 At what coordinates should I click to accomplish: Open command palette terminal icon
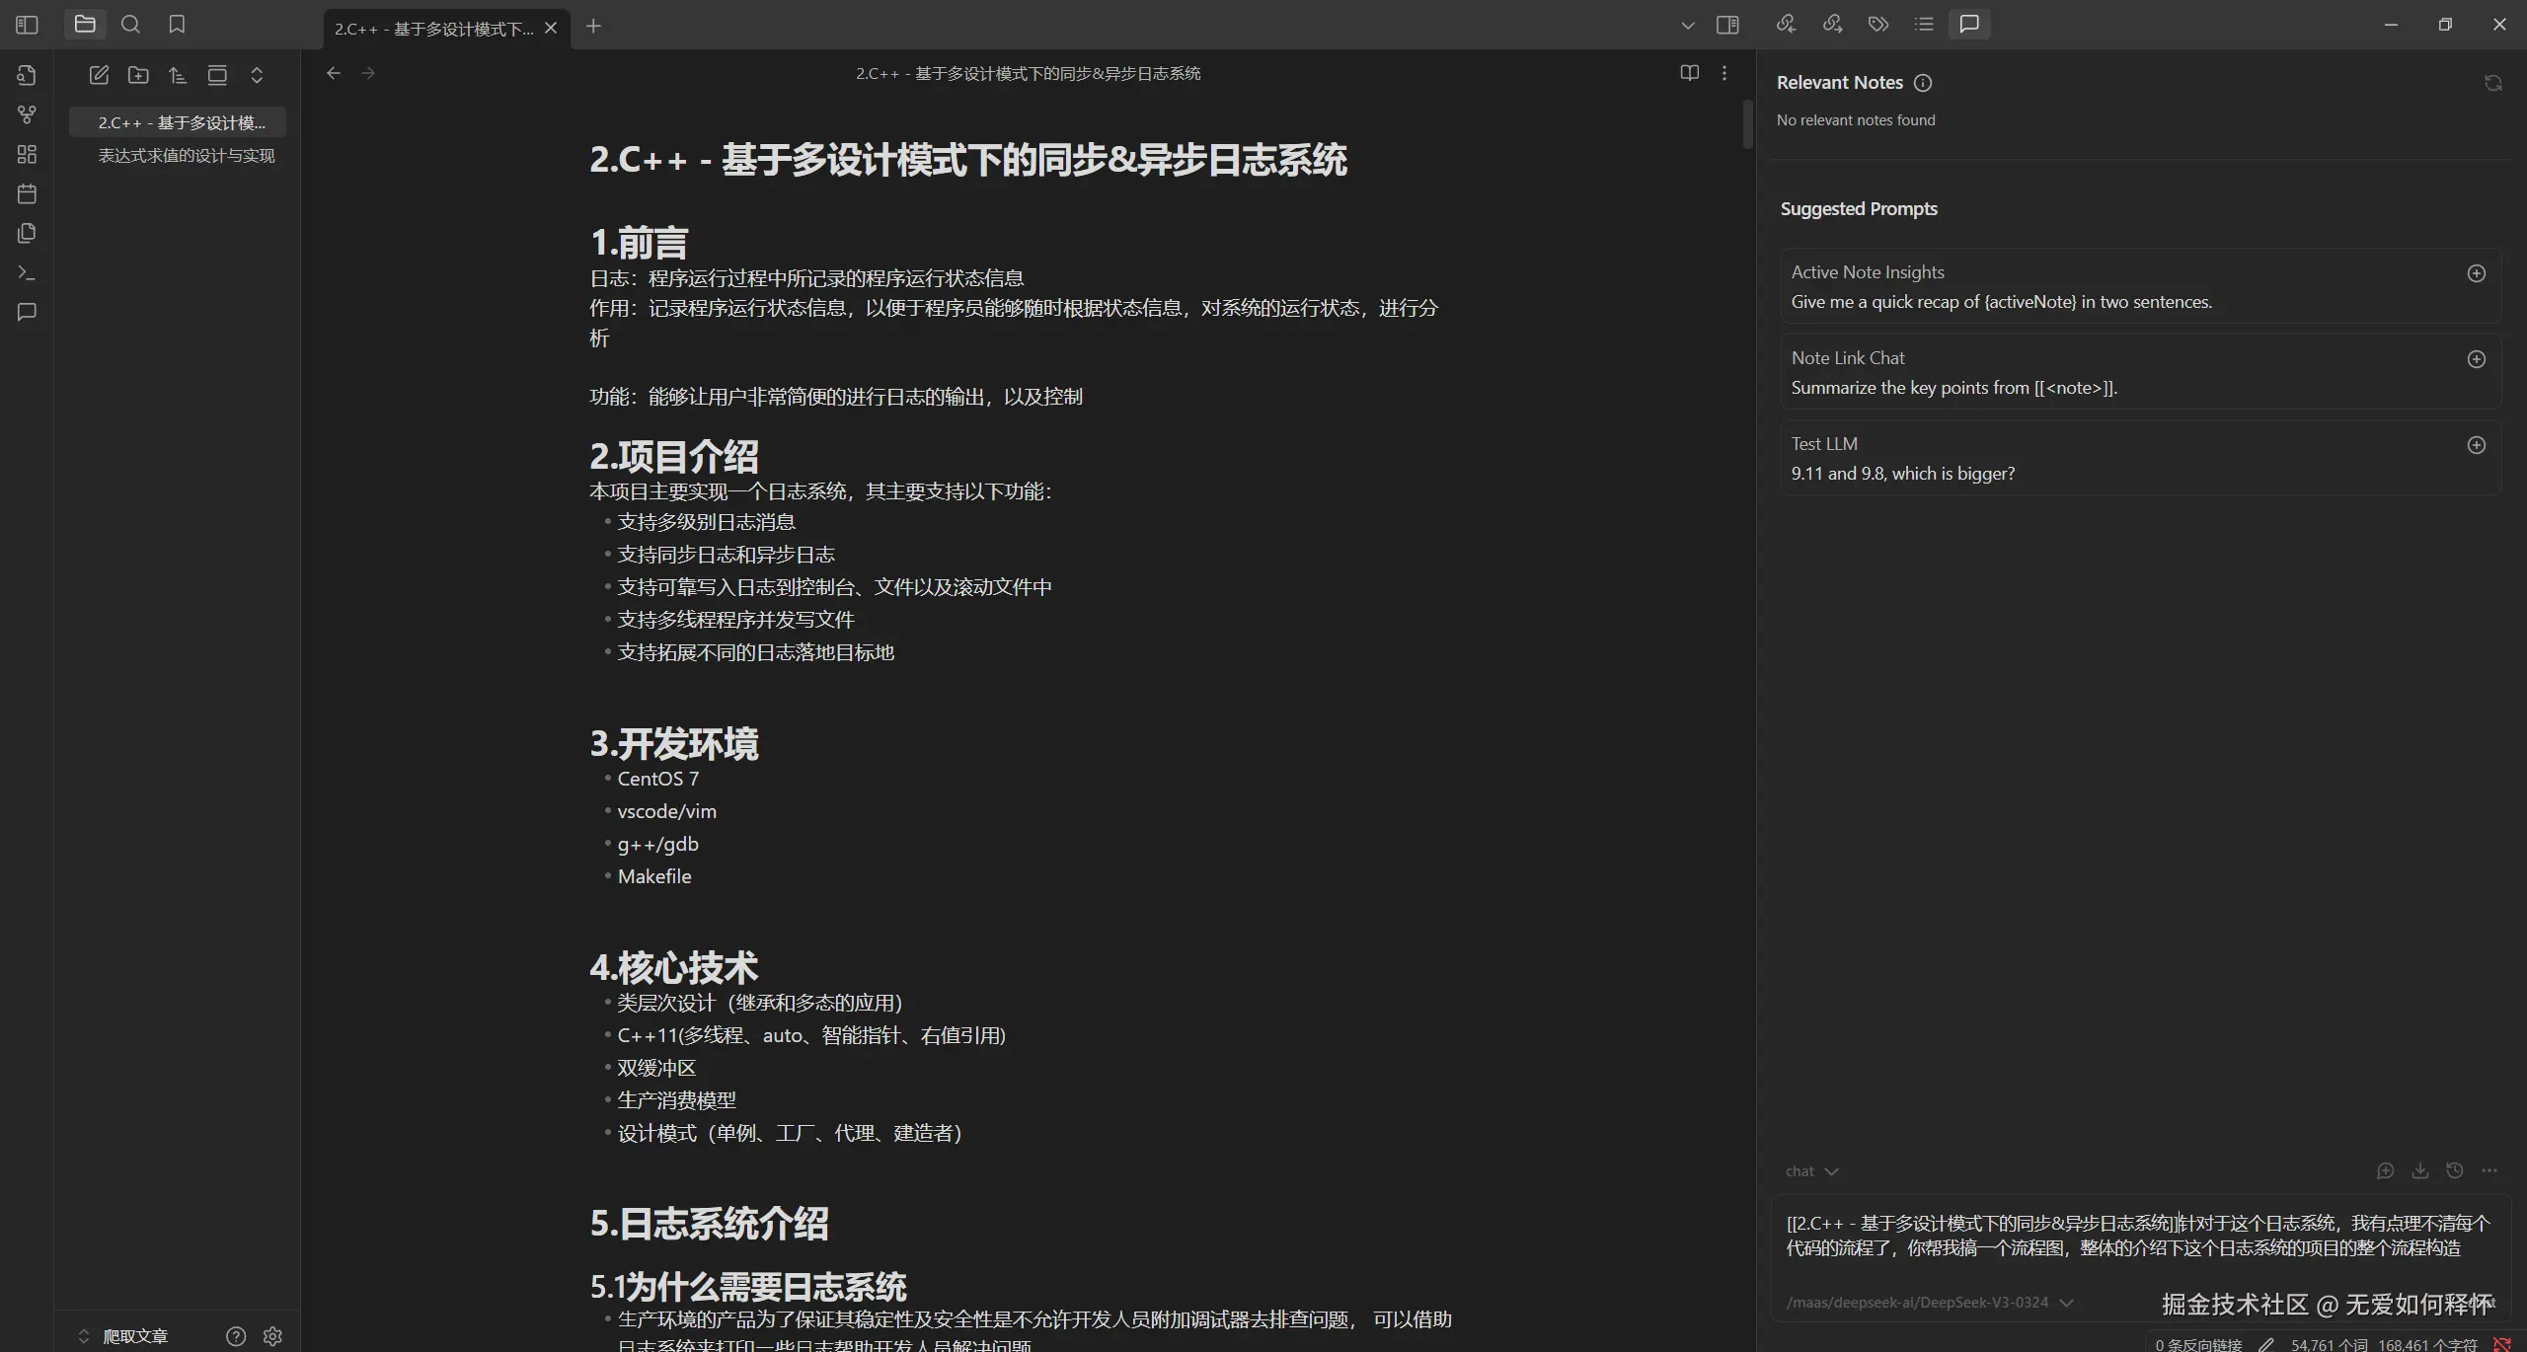point(27,272)
